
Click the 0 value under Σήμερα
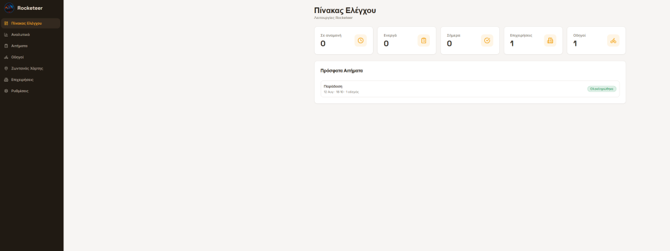click(x=450, y=44)
